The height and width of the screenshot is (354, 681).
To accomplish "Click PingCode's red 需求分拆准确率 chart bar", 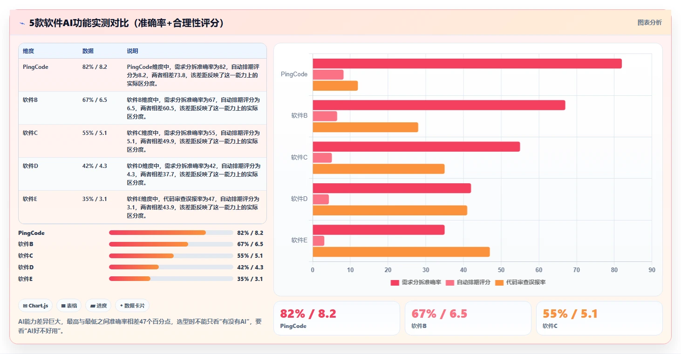I will pos(467,64).
